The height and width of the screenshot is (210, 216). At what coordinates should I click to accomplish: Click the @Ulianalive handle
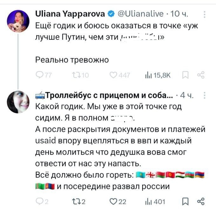tap(141, 14)
